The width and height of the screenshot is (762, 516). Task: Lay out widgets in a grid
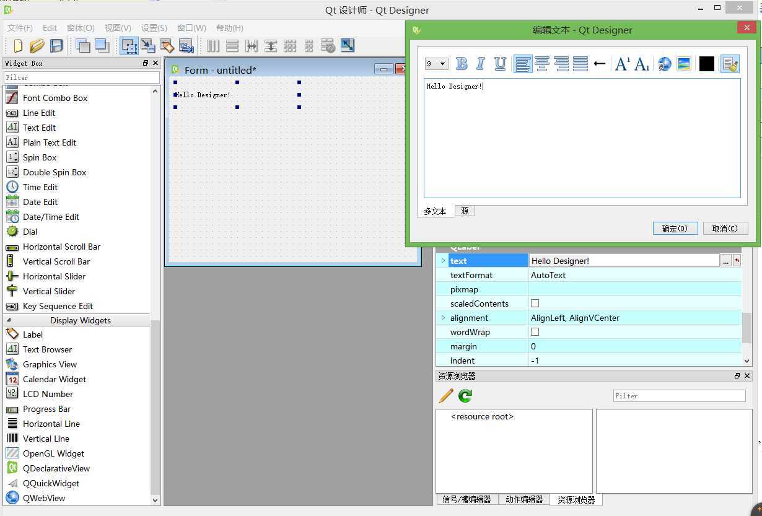[290, 46]
